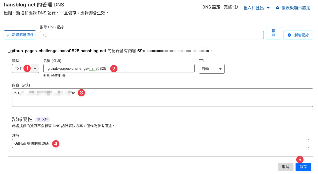Image resolution: width=318 pixels, height=174 pixels.
Task: Click the plus icon on 新增記錄
Action: pos(289,35)
